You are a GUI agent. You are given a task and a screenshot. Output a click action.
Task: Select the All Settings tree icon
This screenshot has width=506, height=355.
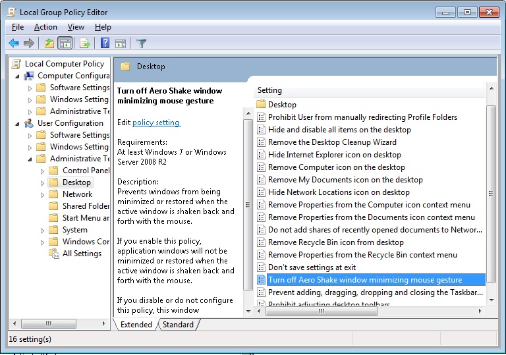53,254
